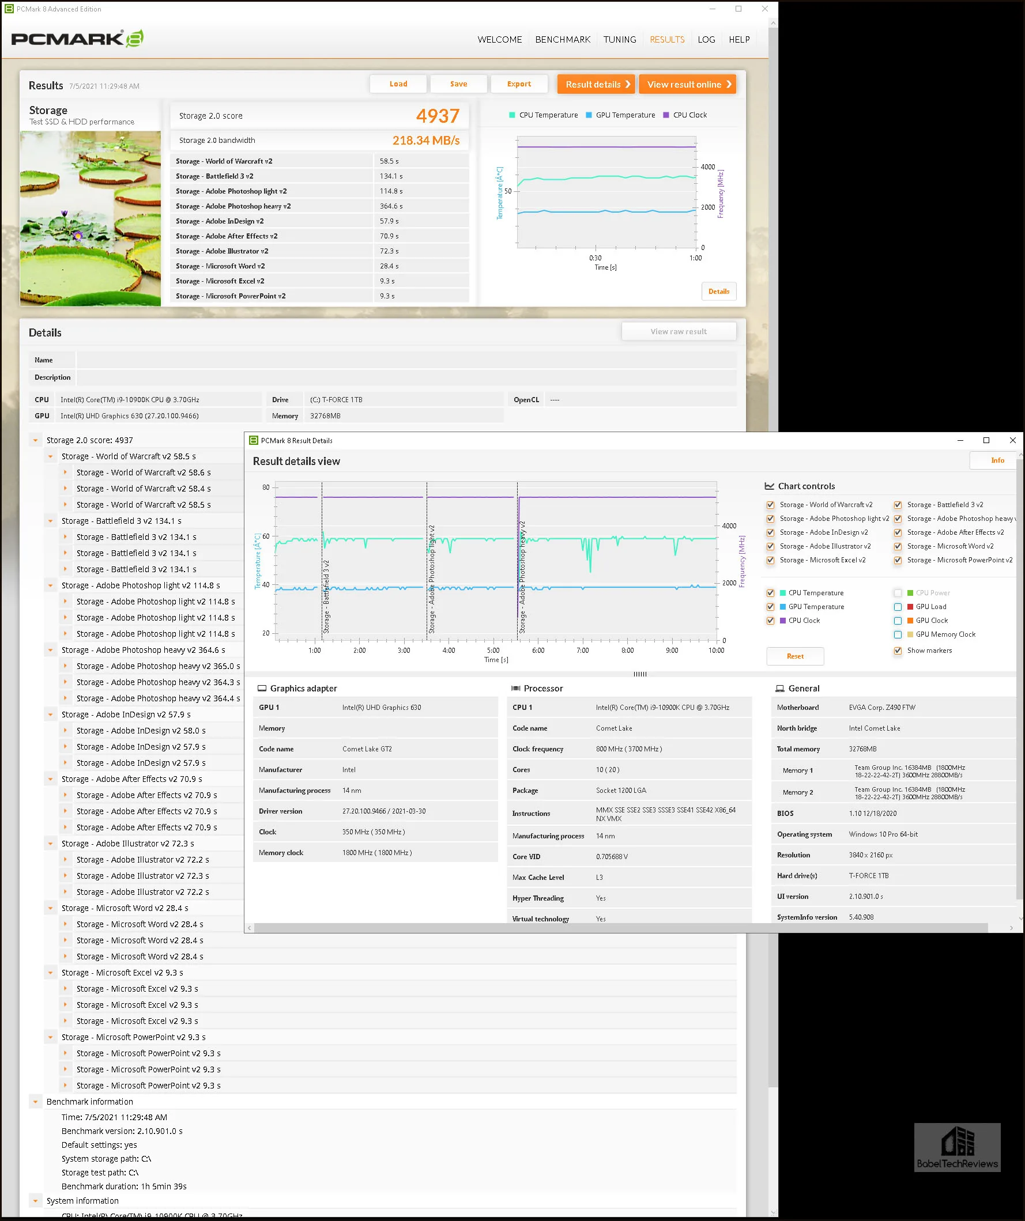Click View result online button
The image size is (1025, 1221).
(687, 84)
